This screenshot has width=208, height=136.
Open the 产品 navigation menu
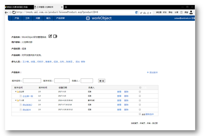click(x=17, y=18)
